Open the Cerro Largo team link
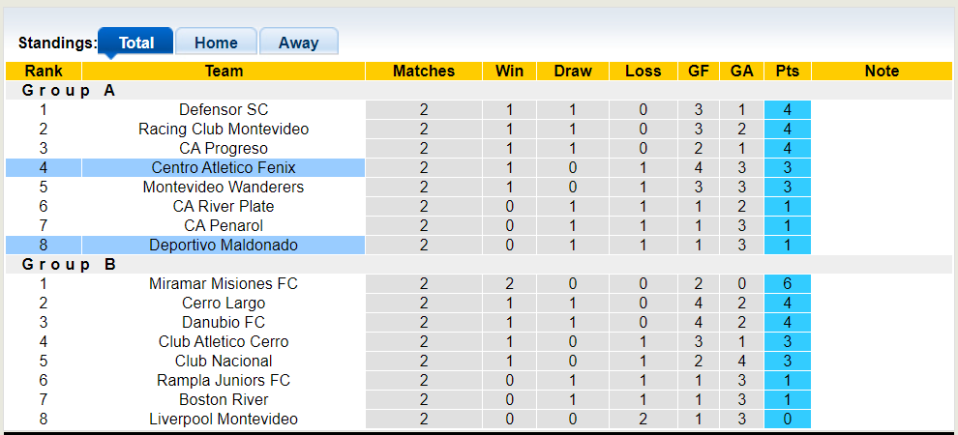Image resolution: width=958 pixels, height=435 pixels. [224, 304]
